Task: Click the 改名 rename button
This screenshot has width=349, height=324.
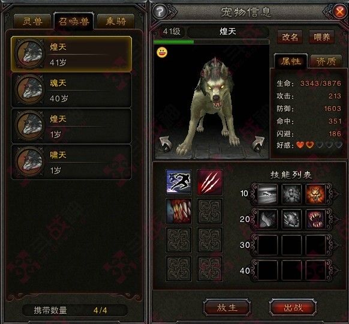Action: 290,37
